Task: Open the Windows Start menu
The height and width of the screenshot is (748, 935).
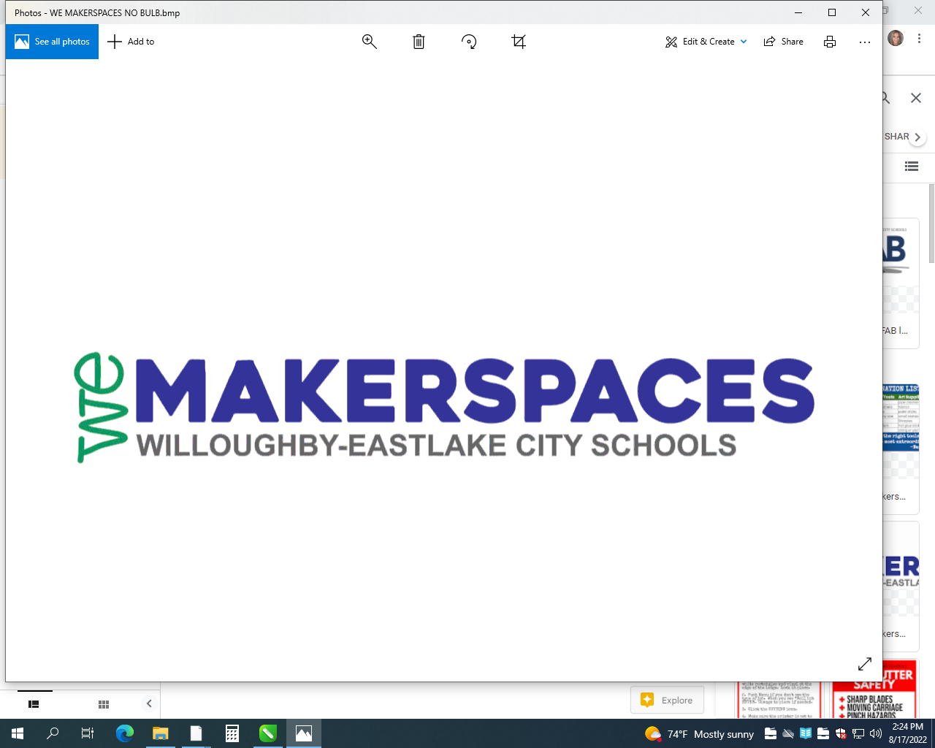Action: click(18, 733)
